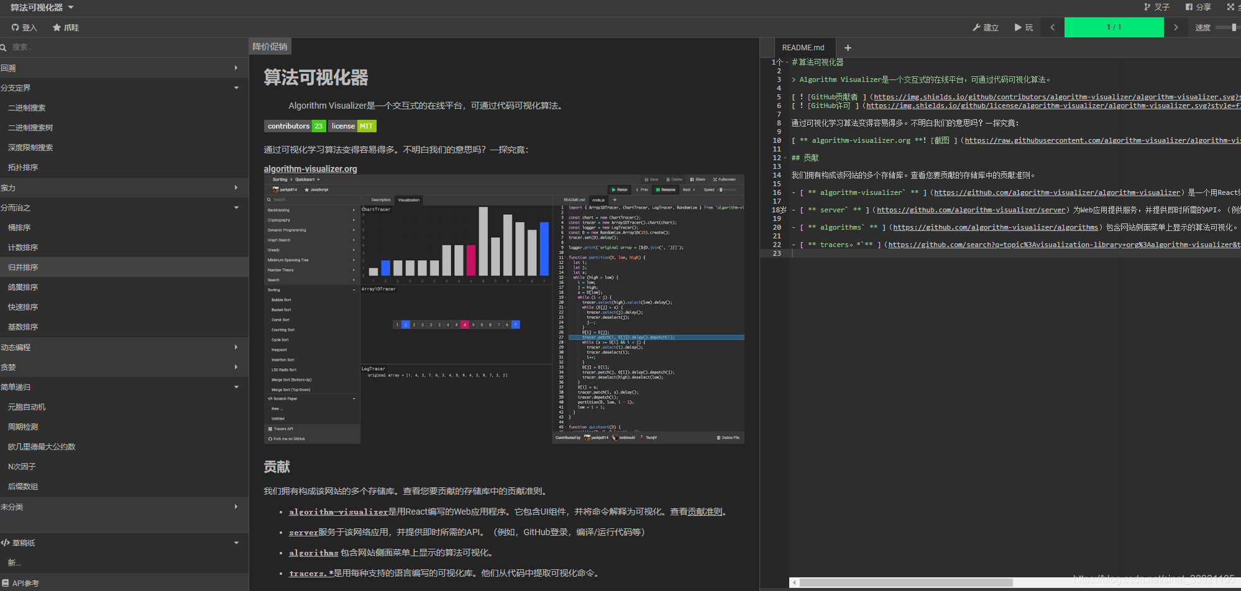
Task: Click the search magnifier icon
Action: [x=4, y=47]
